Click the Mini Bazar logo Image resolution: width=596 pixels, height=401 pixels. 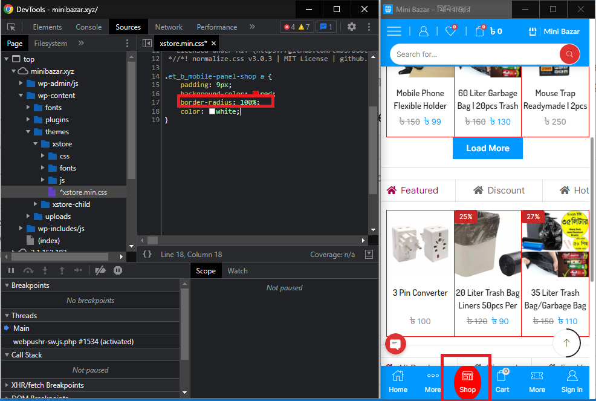coord(554,31)
